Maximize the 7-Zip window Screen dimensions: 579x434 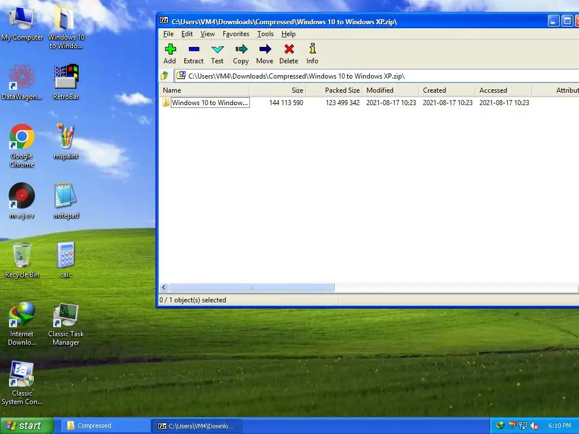click(567, 21)
